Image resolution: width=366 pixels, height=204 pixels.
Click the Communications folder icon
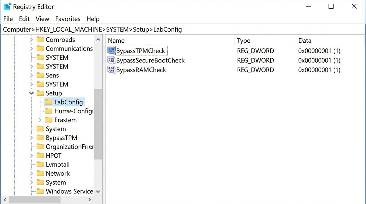[40, 48]
